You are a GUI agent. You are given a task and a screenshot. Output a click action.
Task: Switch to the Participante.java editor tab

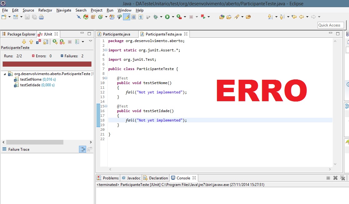pyautogui.click(x=116, y=34)
